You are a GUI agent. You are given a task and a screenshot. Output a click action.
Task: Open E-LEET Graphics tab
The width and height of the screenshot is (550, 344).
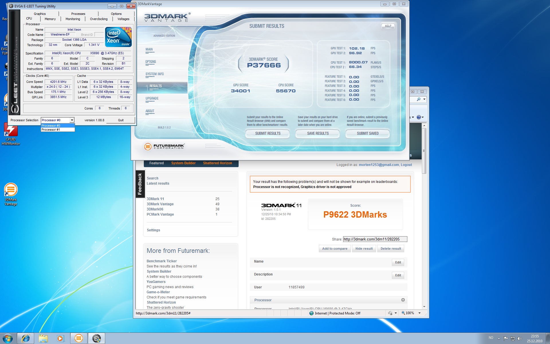(x=40, y=14)
